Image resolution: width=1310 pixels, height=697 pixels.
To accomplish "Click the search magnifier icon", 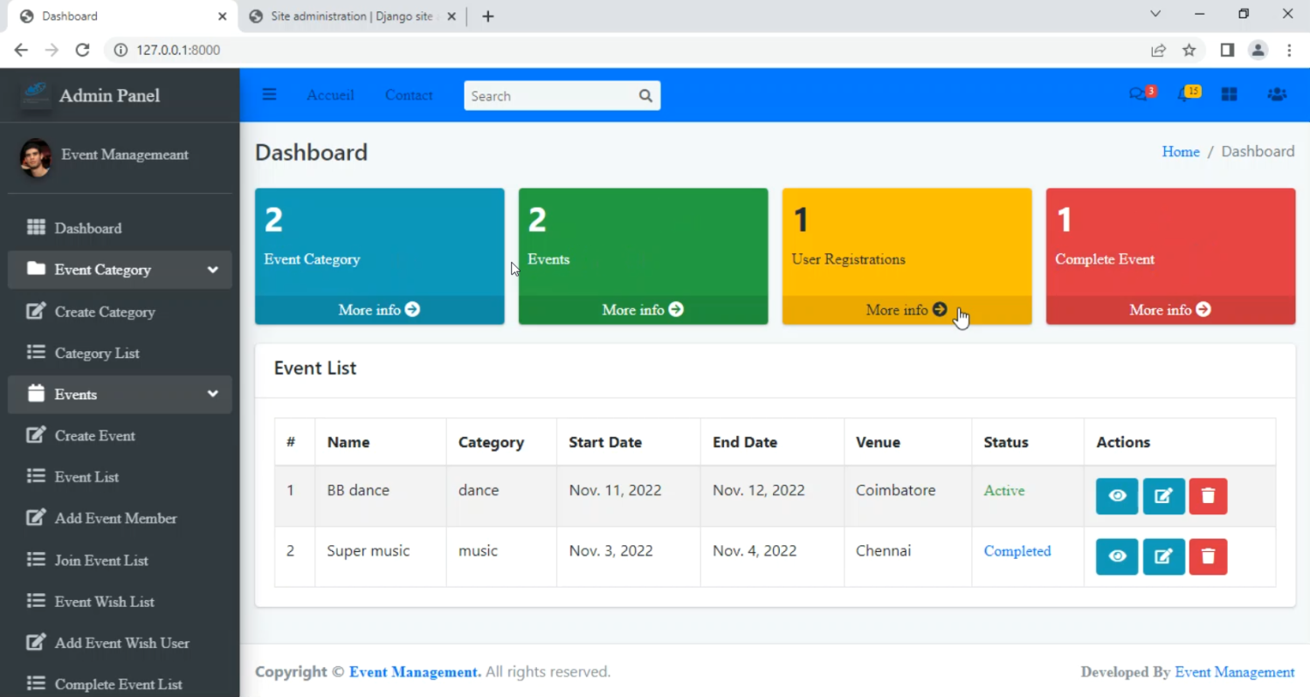I will (x=645, y=96).
